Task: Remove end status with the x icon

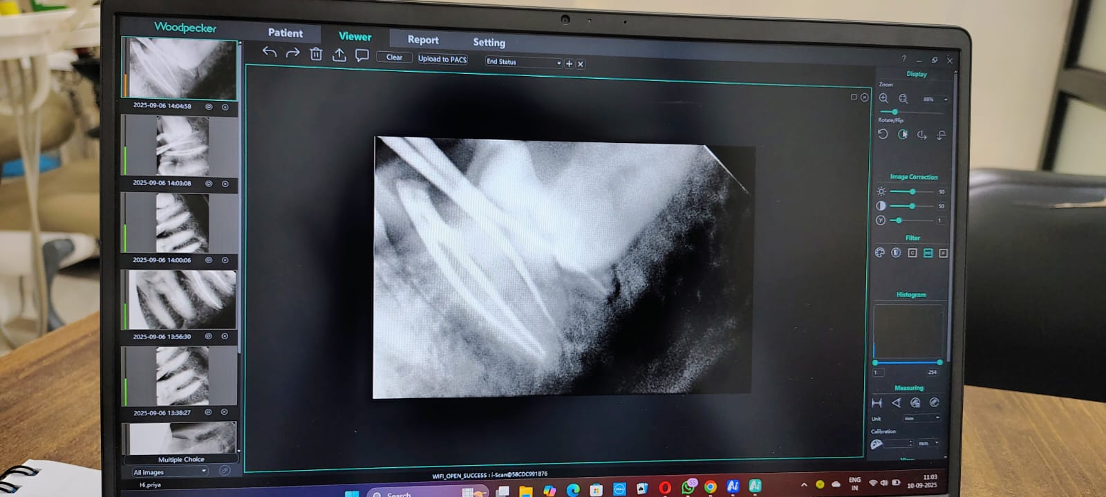Action: tap(581, 64)
